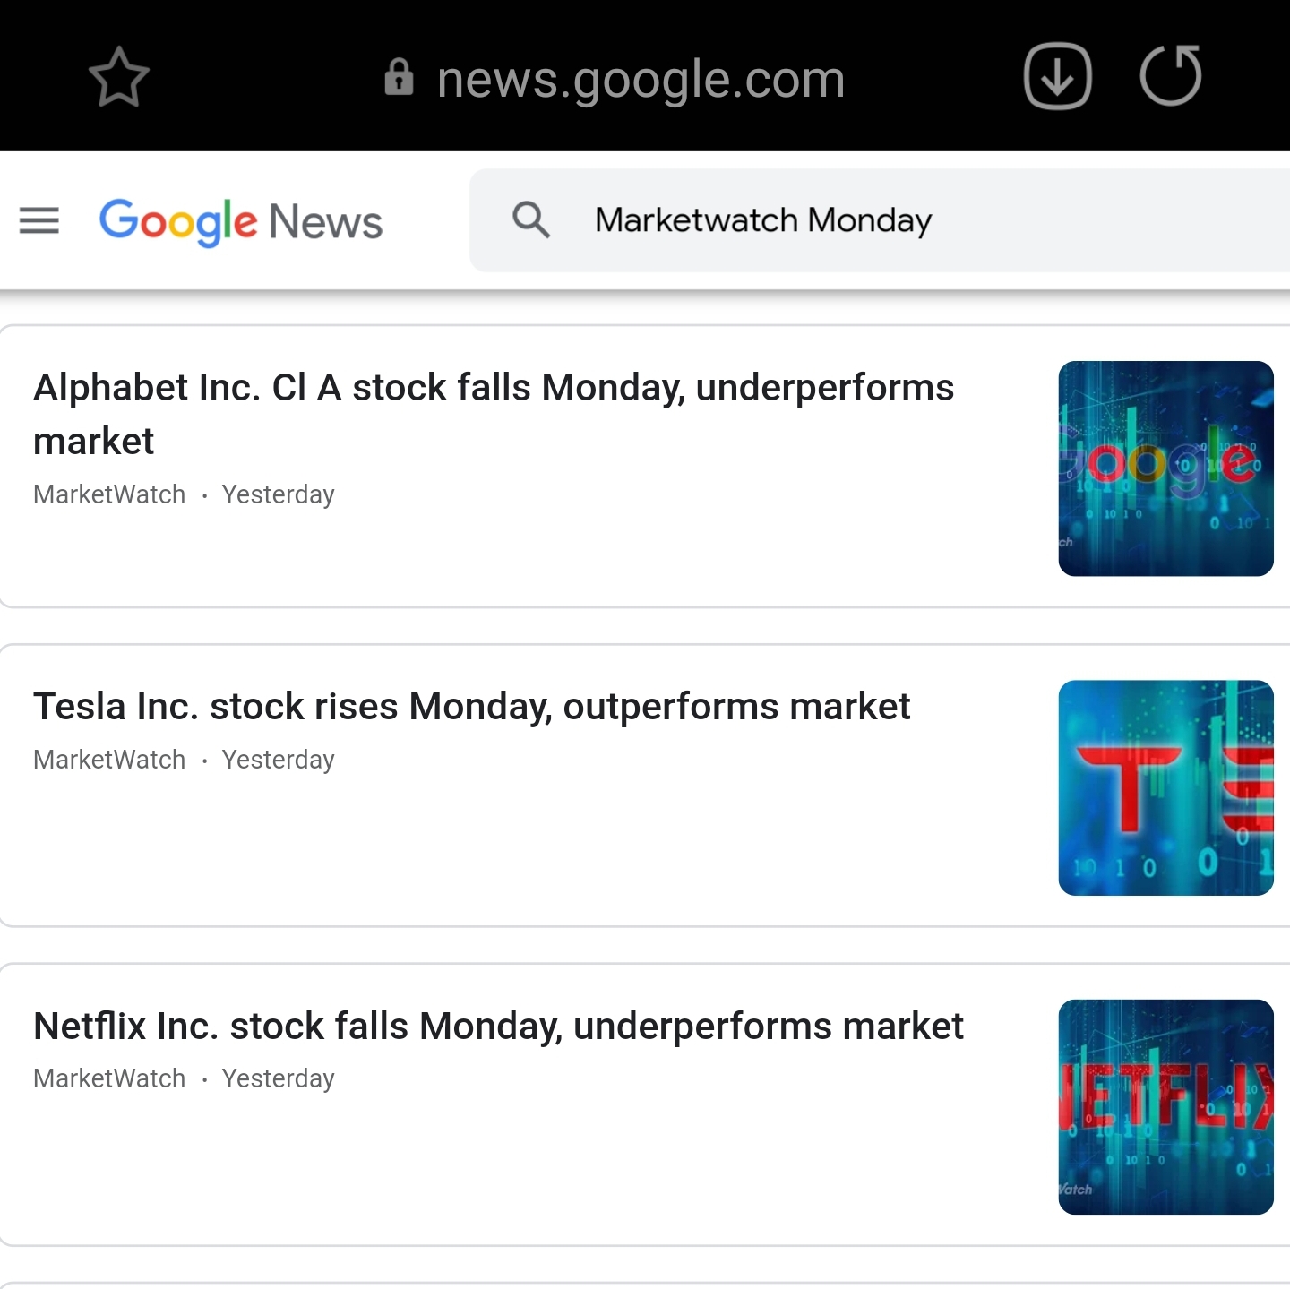Click MarketWatch source under the Netflix article
The image size is (1290, 1289).
pos(109,1078)
